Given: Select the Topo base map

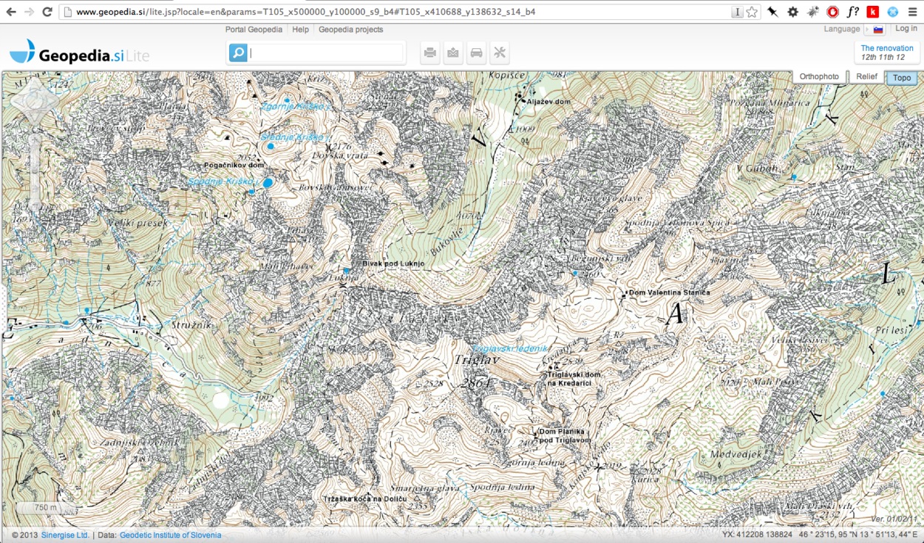Looking at the screenshot, I should click(901, 78).
